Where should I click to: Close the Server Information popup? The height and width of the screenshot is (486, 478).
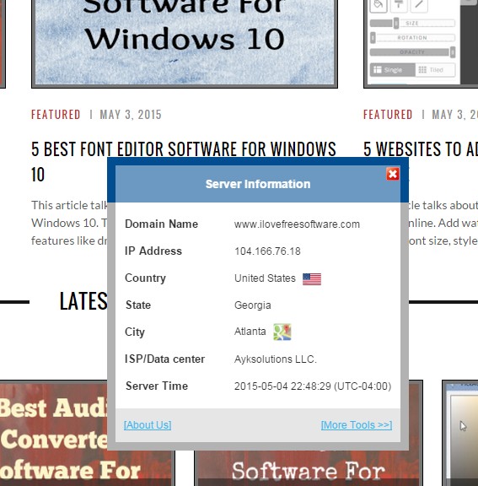(x=392, y=174)
